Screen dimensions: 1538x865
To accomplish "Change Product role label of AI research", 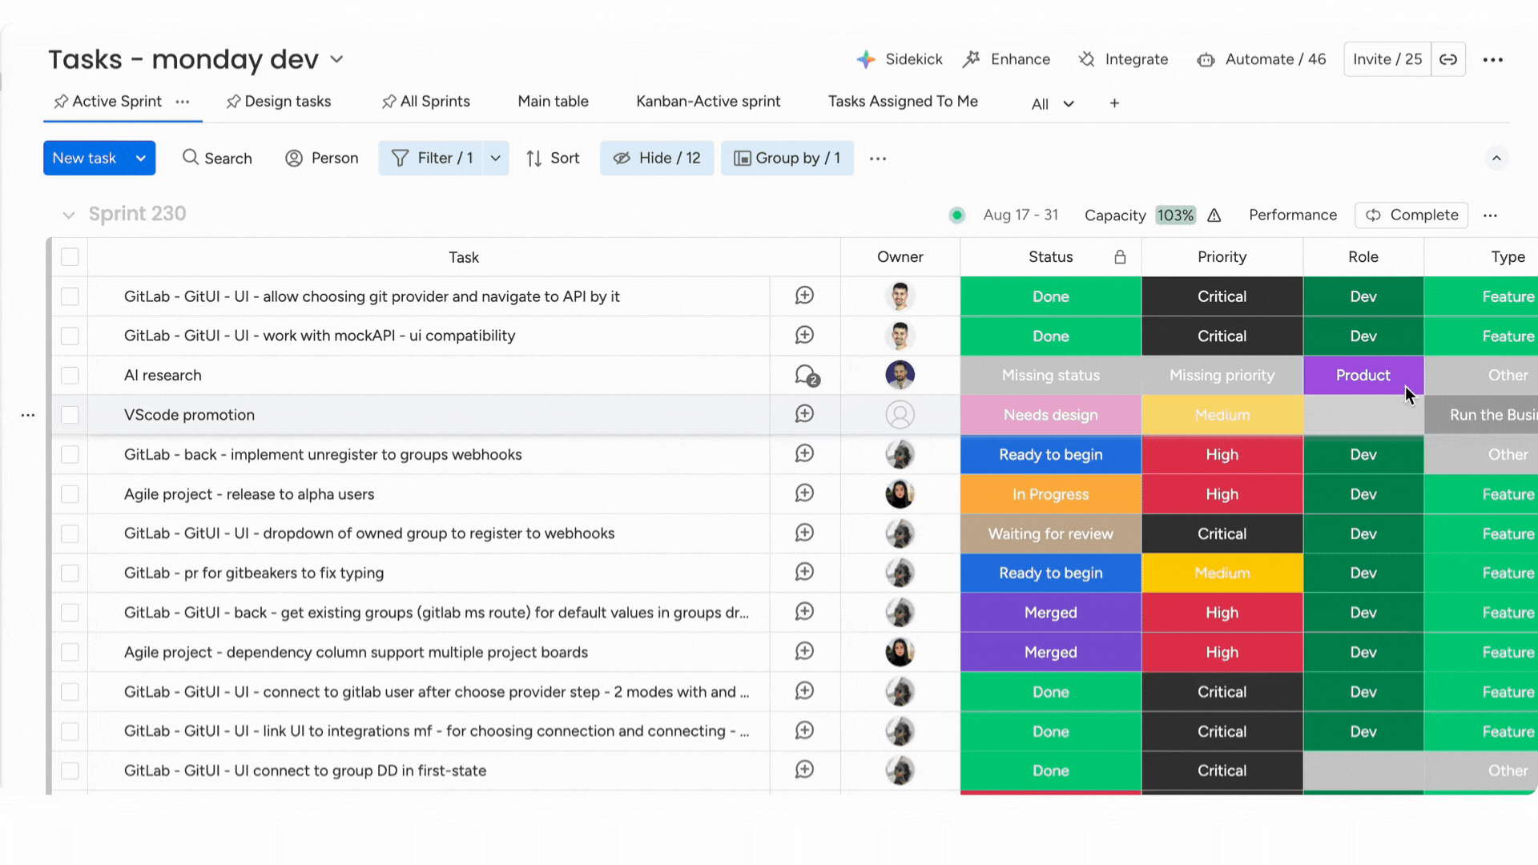I will [1363, 376].
